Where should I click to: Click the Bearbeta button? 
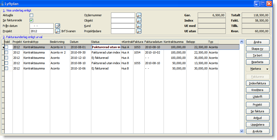[x=258, y=62]
